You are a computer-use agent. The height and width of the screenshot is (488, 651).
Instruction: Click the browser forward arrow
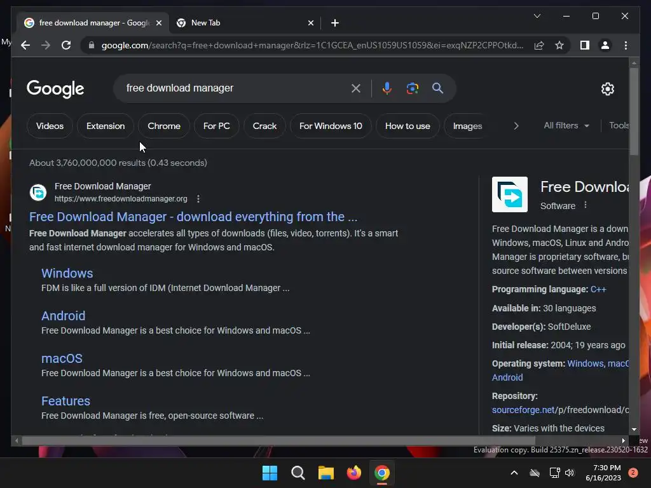coord(46,45)
